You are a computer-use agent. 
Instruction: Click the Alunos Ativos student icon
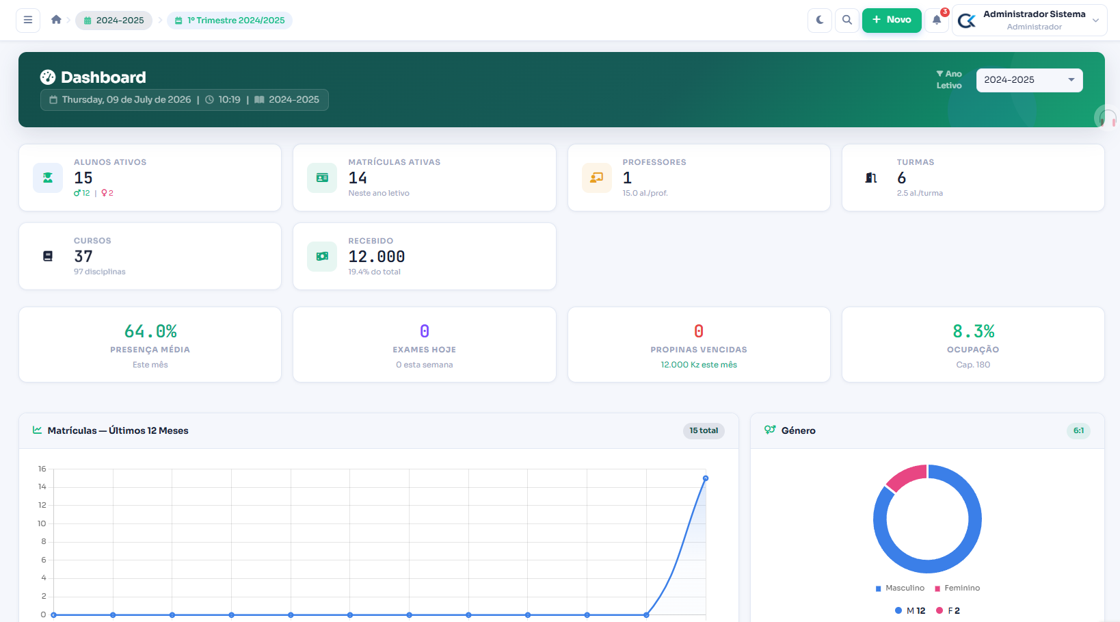48,178
